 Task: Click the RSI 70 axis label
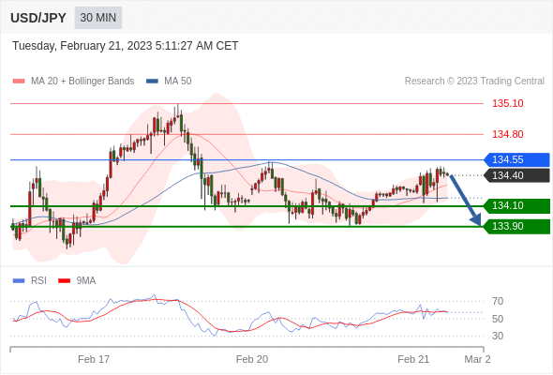pyautogui.click(x=498, y=301)
